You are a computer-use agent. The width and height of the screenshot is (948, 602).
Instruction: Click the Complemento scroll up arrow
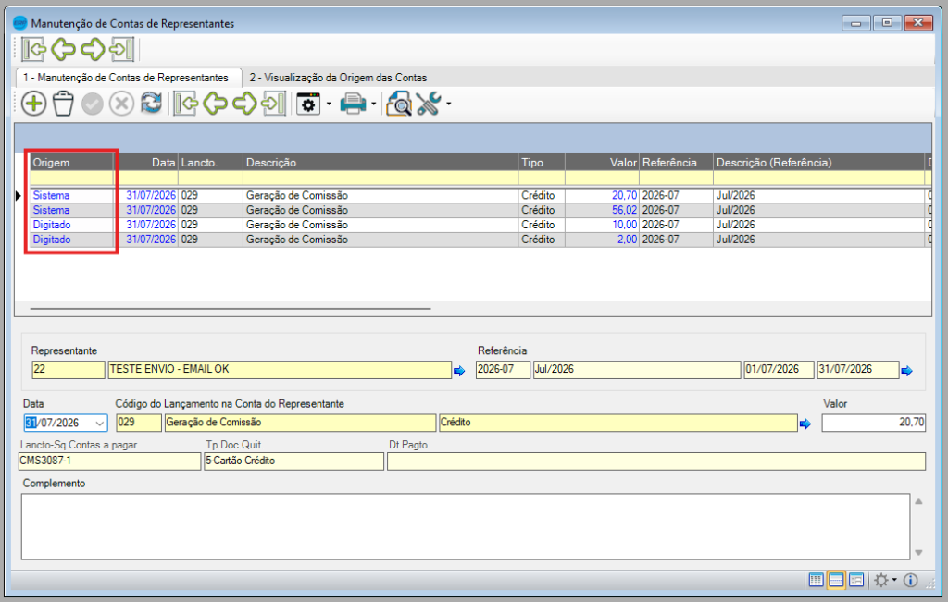click(x=918, y=502)
